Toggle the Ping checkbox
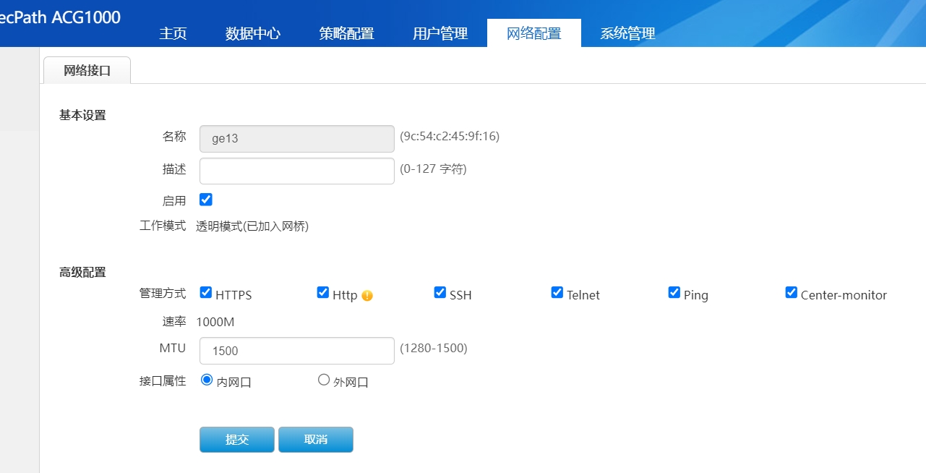The image size is (926, 473). click(674, 293)
